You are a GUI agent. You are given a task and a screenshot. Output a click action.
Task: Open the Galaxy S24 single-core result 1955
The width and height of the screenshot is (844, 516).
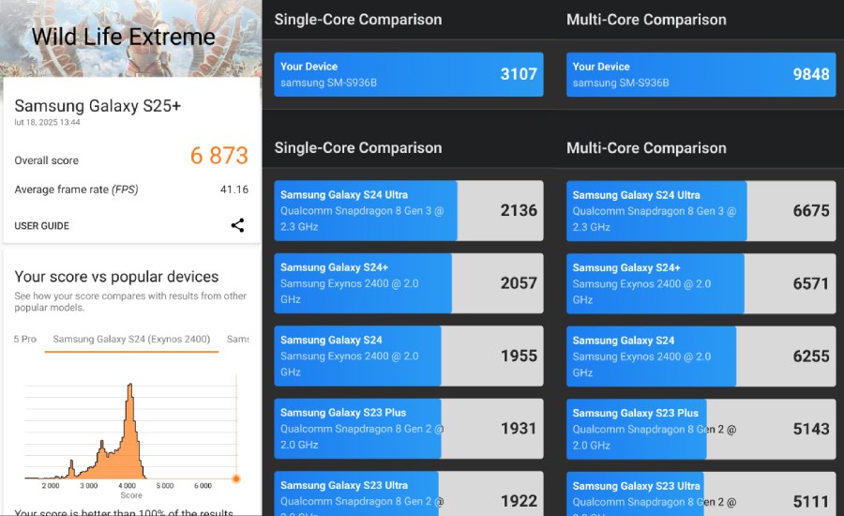coord(408,356)
